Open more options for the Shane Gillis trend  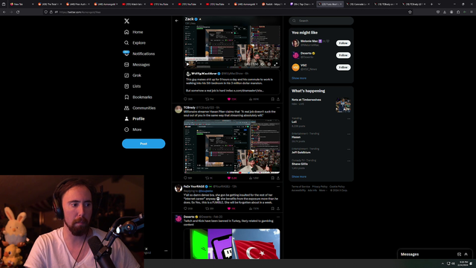pos(349,161)
